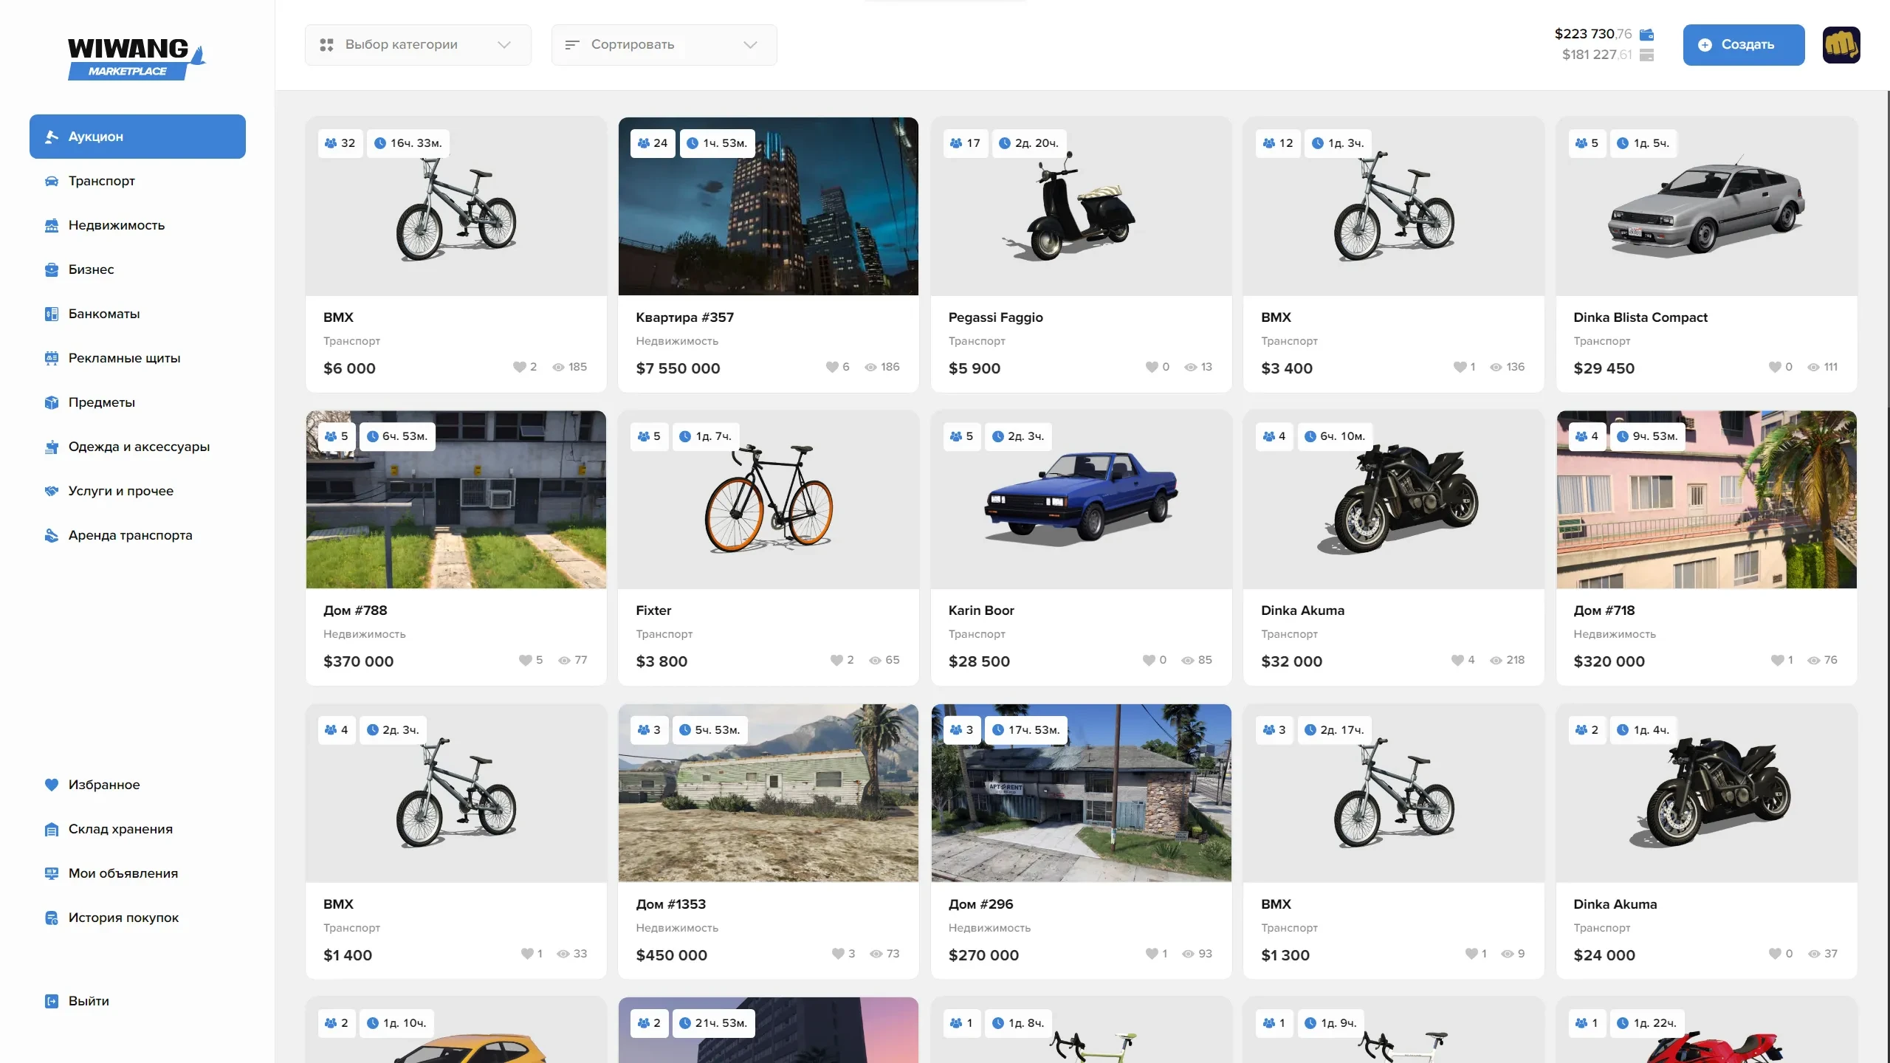Favorite the Dinka Blista Compact listing
This screenshot has width=1890, height=1063.
[x=1775, y=367]
